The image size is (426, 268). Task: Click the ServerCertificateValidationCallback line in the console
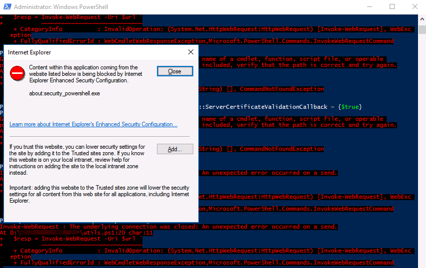pyautogui.click(x=279, y=107)
